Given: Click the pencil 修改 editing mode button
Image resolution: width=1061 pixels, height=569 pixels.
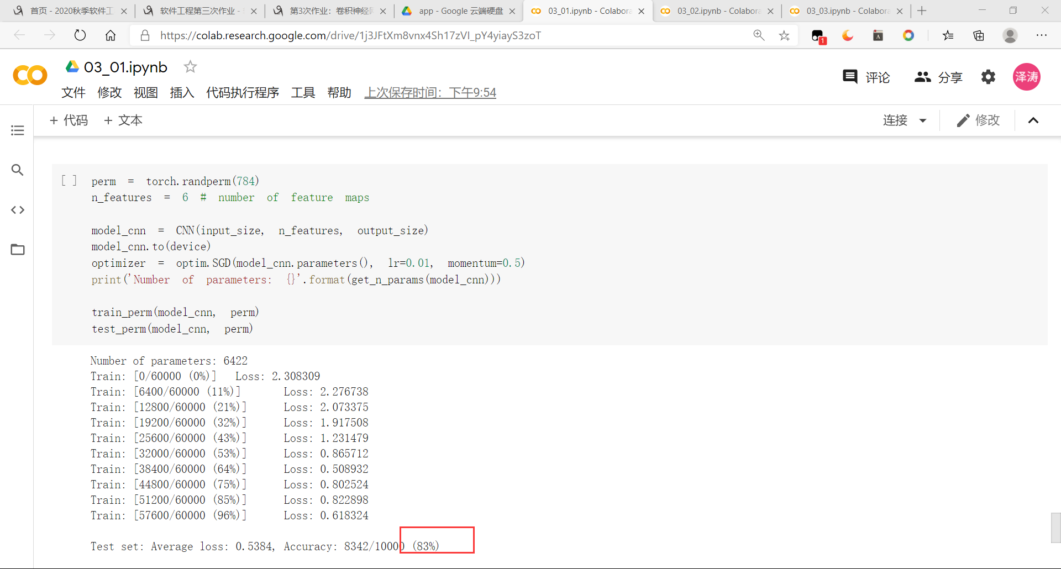Looking at the screenshot, I should (x=978, y=120).
